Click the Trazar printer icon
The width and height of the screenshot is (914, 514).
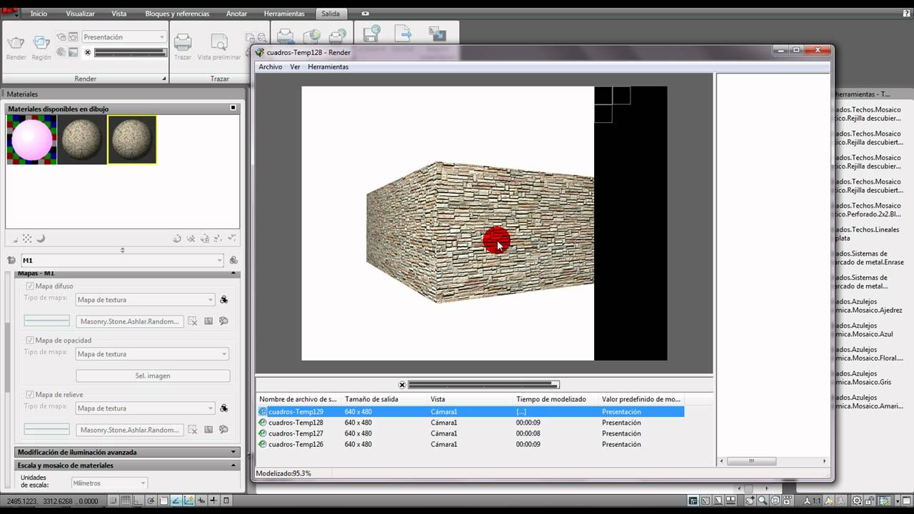coord(183,43)
